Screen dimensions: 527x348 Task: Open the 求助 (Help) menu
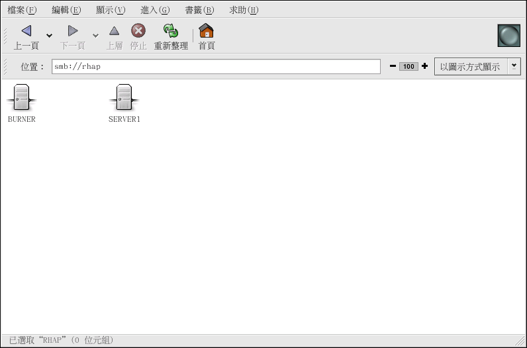[244, 10]
